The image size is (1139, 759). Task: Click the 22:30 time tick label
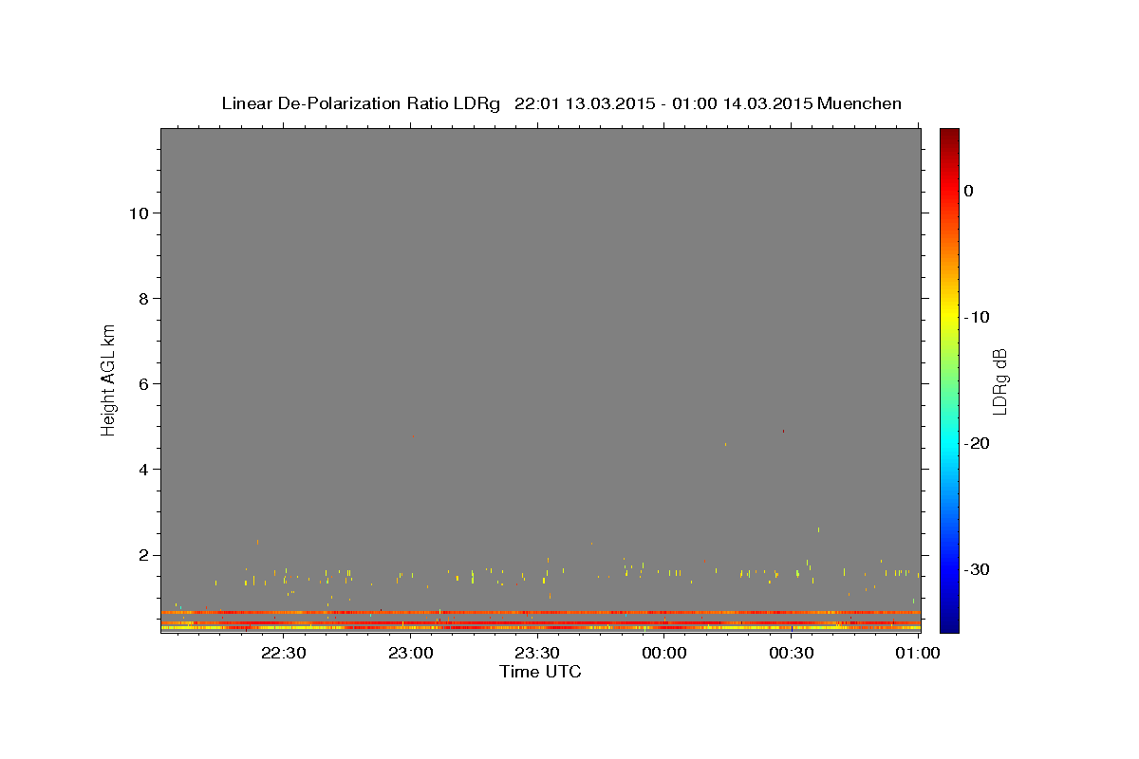click(284, 653)
